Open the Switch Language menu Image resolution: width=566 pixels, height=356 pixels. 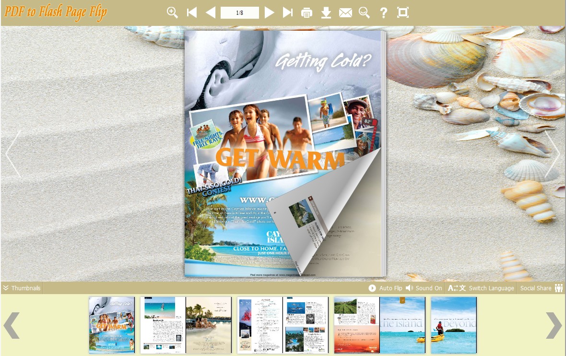tap(481, 288)
